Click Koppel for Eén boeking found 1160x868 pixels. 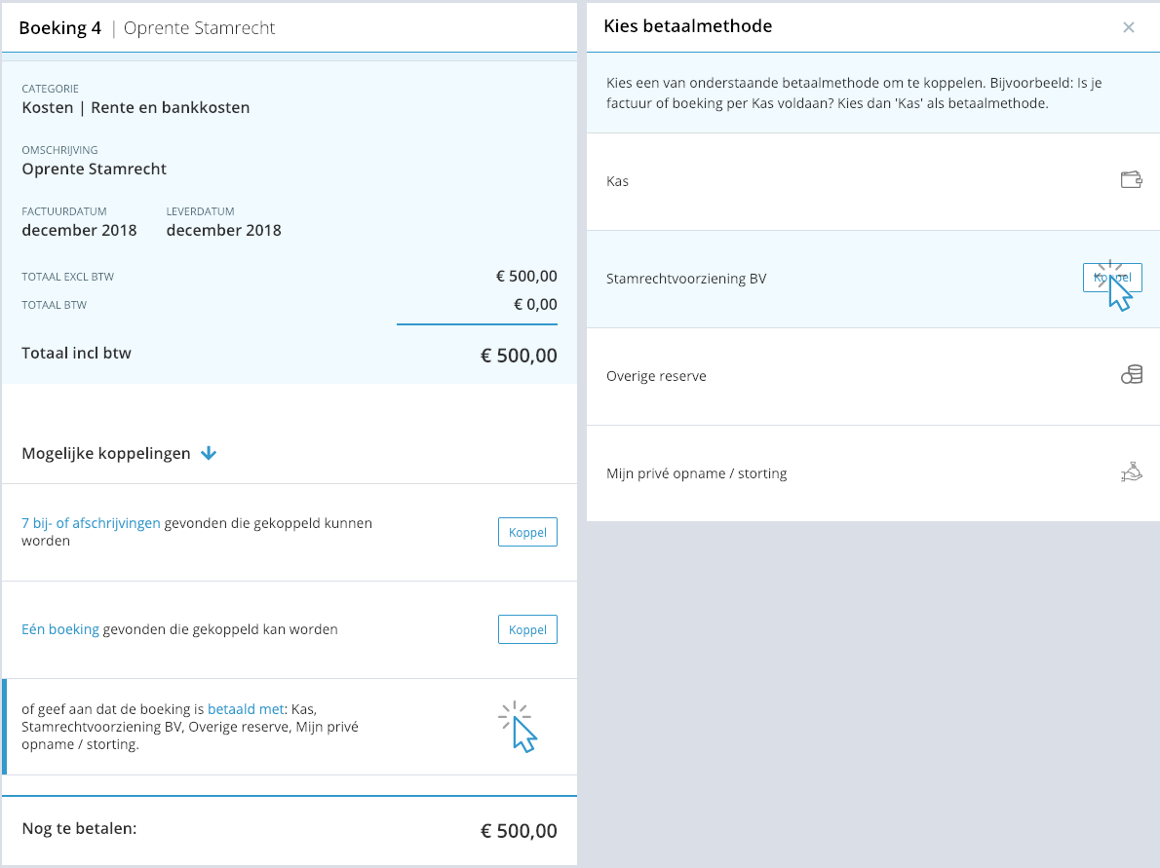coord(527,629)
